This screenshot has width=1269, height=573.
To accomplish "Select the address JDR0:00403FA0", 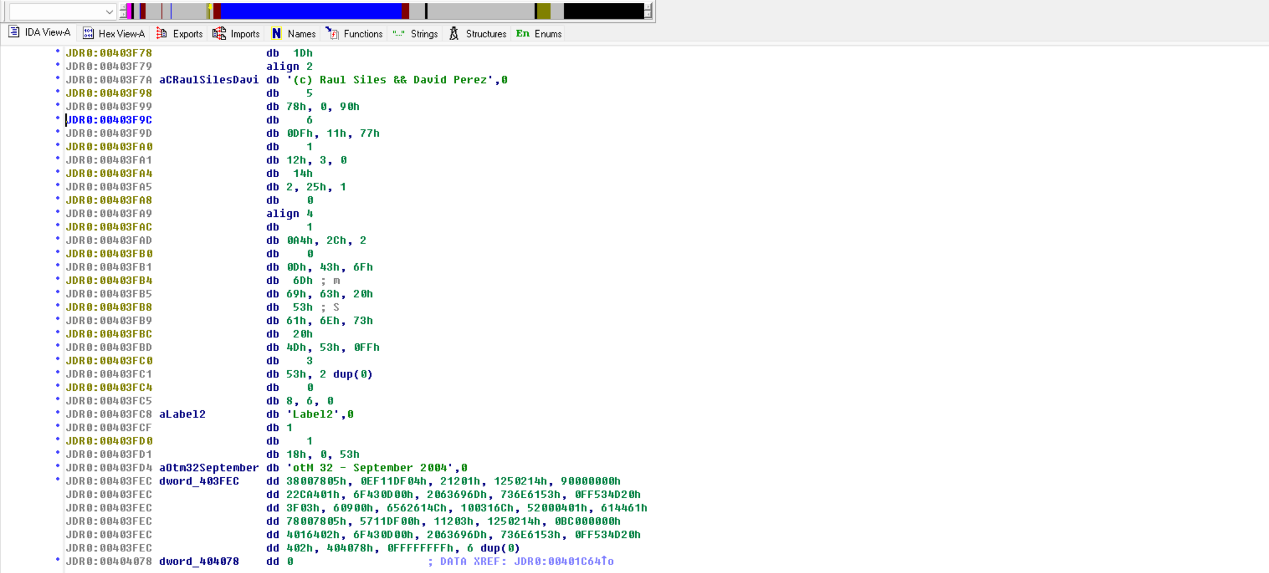I will tap(109, 147).
